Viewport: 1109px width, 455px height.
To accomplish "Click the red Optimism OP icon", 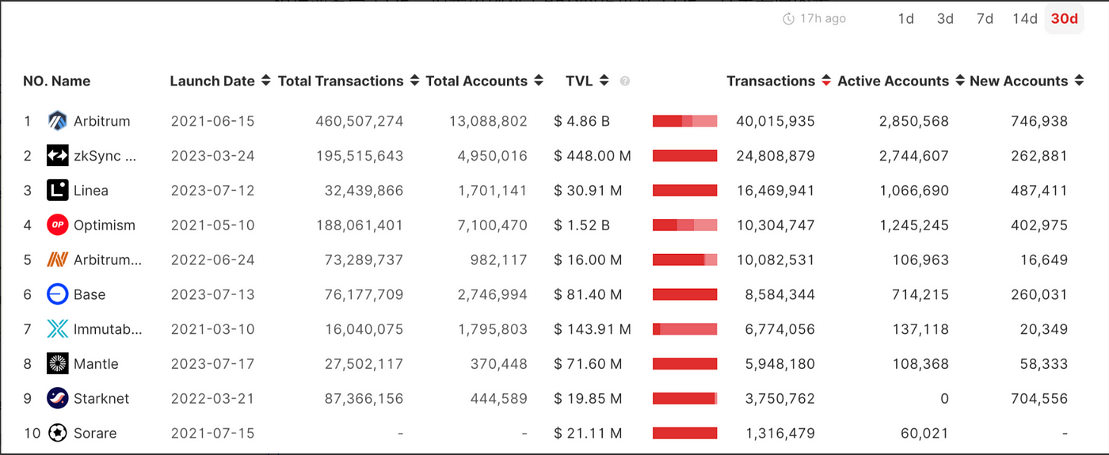I will coord(57,226).
